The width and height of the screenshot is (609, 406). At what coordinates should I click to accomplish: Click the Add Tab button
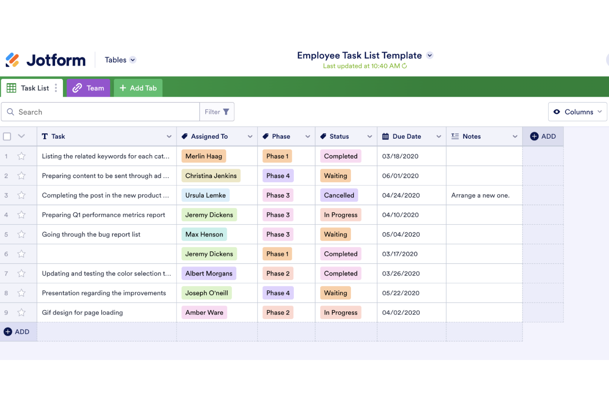point(138,88)
